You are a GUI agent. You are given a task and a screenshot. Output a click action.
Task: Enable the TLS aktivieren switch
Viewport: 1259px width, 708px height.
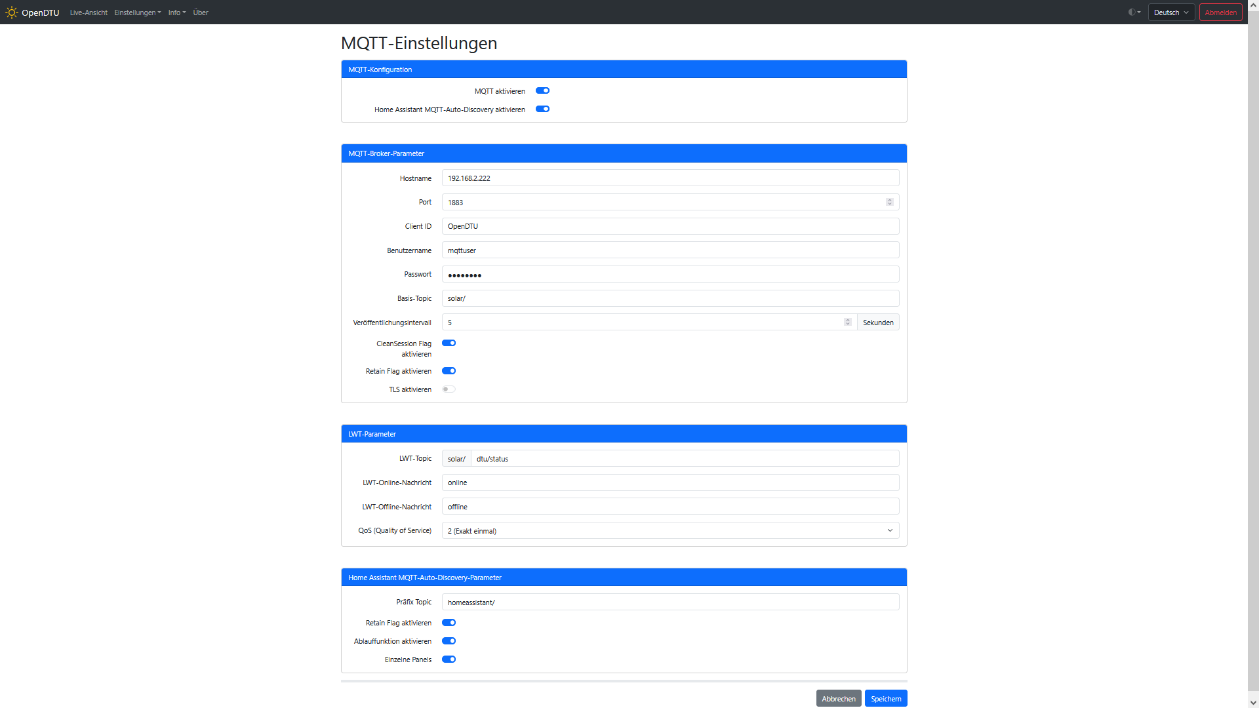tap(449, 389)
